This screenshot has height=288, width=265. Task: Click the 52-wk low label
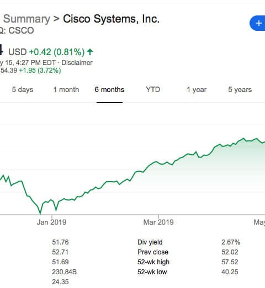coord(152,272)
